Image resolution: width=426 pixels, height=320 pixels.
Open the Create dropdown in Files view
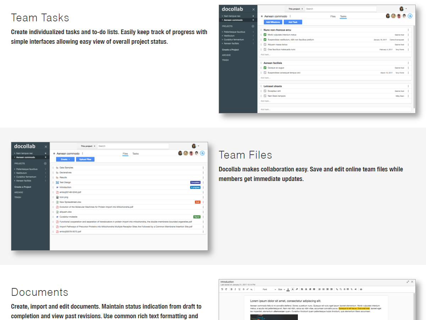pos(65,159)
